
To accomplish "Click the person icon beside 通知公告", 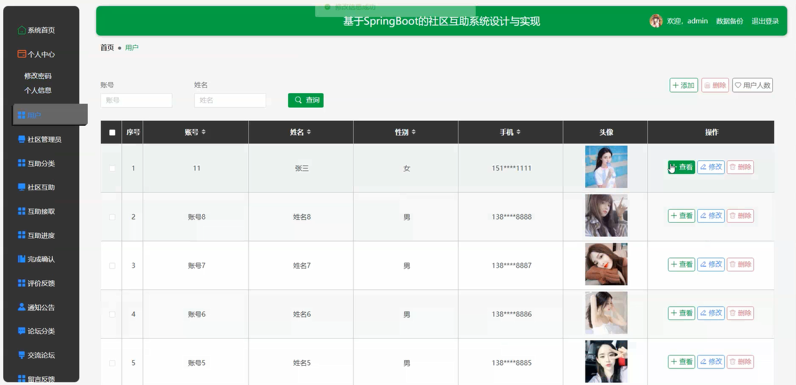I will point(21,307).
